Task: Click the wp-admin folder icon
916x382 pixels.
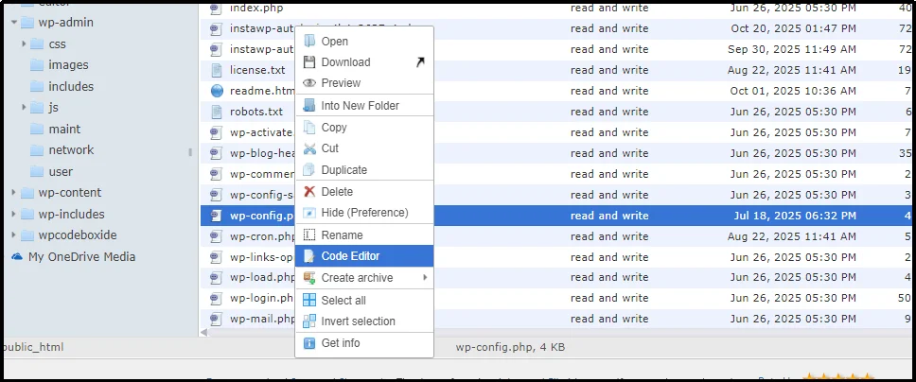Action: 26,22
